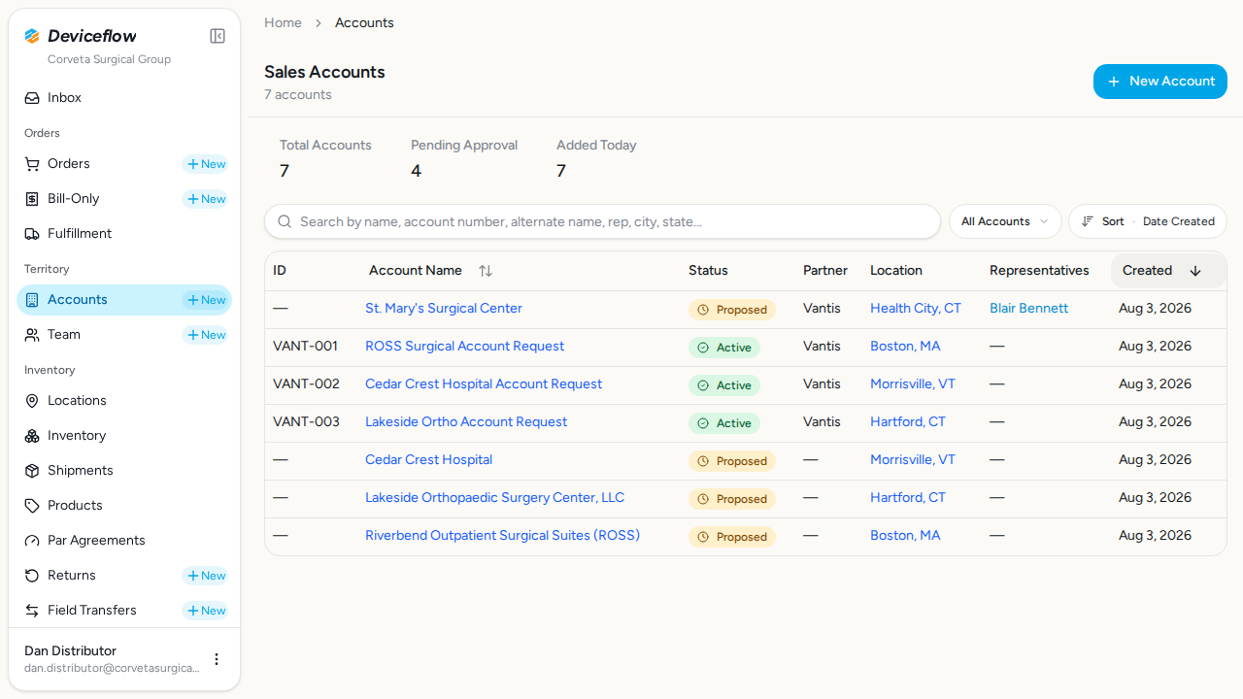Click the Accounts building icon
The image size is (1243, 699).
tap(32, 300)
